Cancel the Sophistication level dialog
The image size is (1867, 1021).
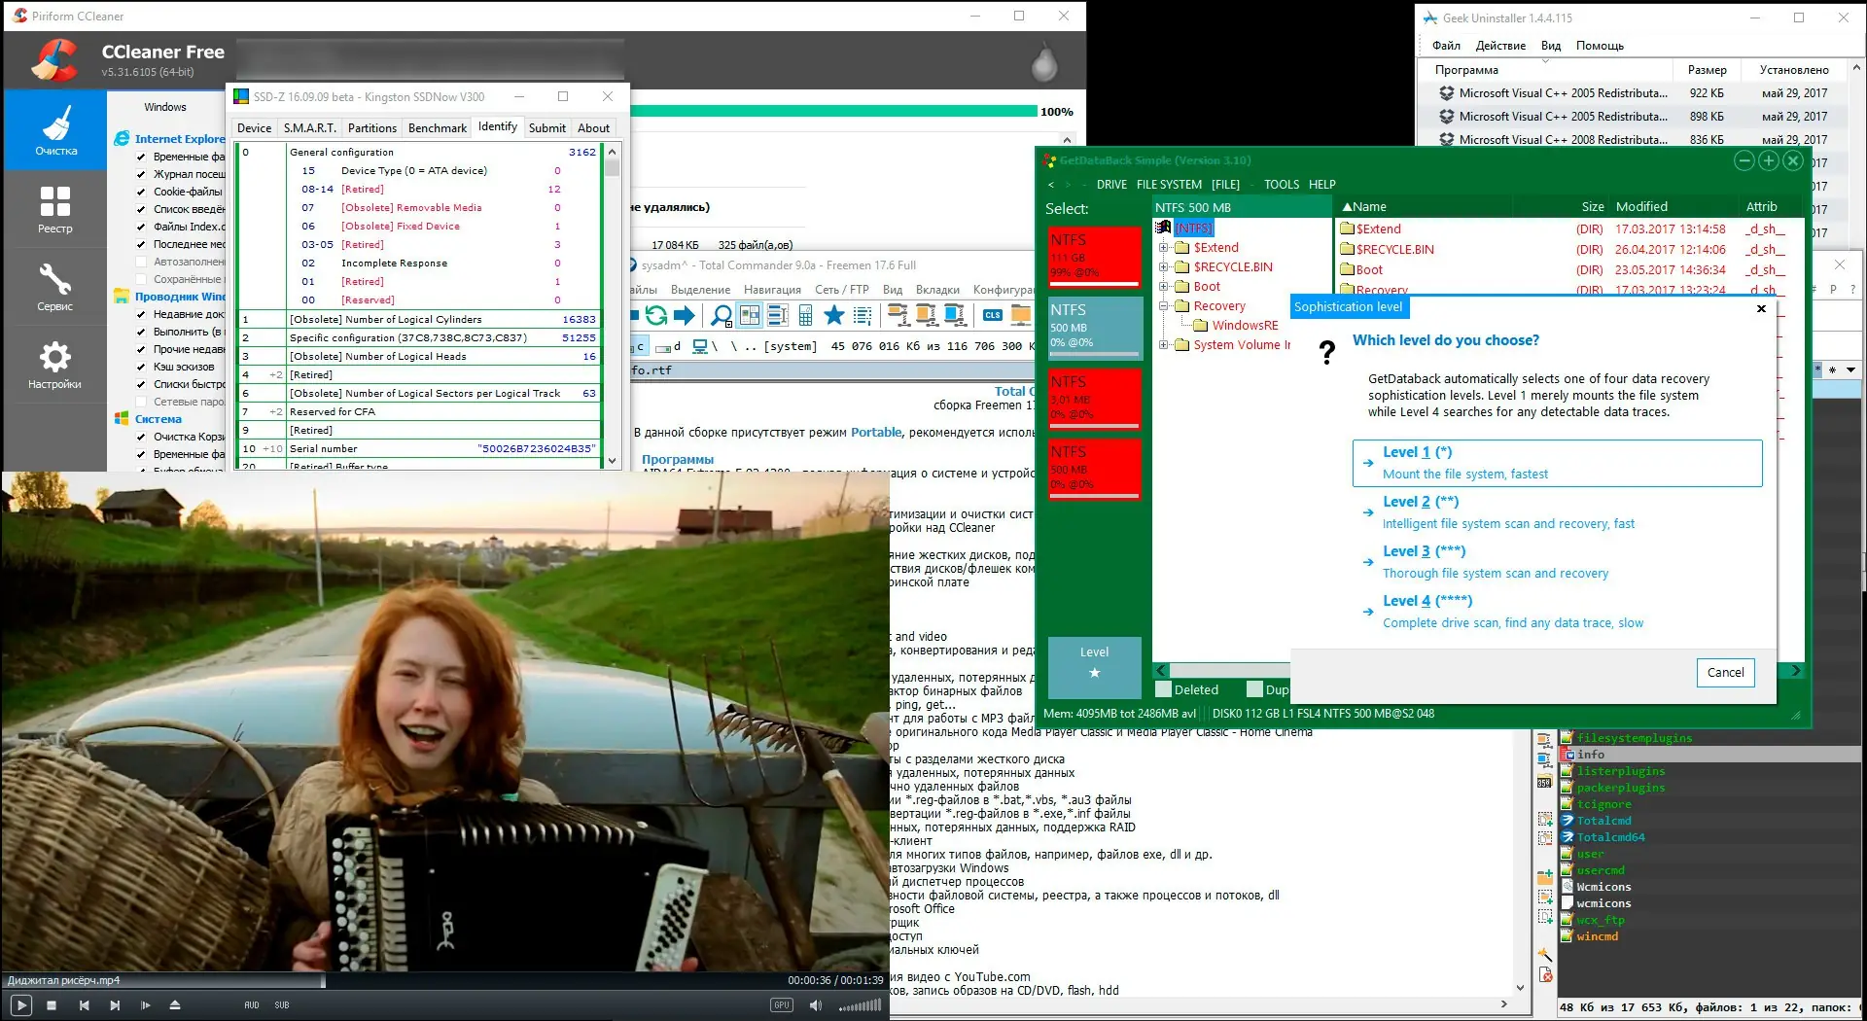(x=1726, y=673)
